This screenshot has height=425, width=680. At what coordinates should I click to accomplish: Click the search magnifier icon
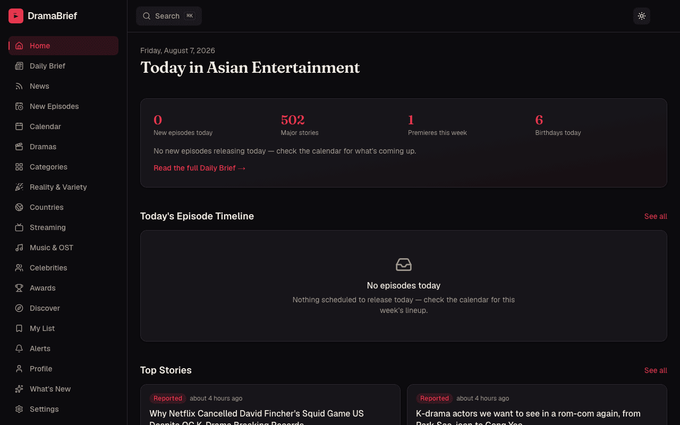click(147, 16)
